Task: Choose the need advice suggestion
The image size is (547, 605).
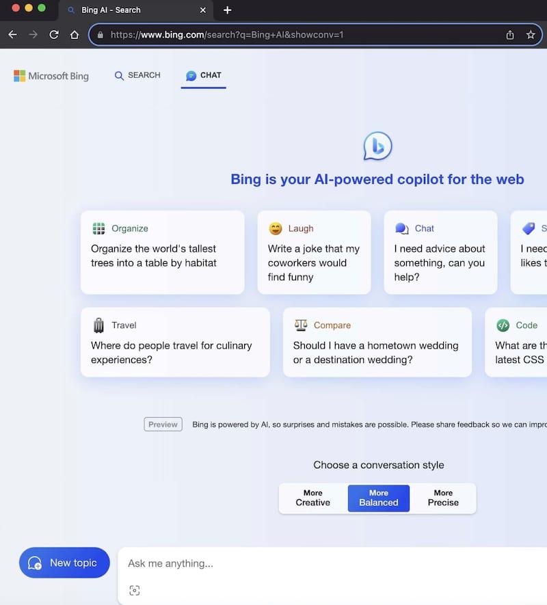Action: (x=440, y=252)
